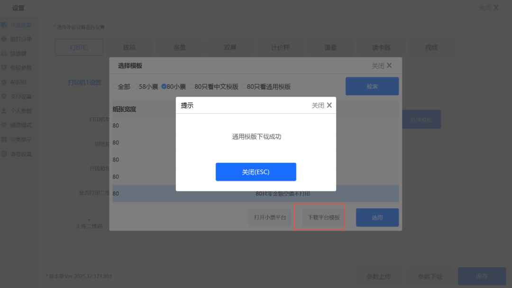Click the 快捷键 keyboard icon in sidebar
512x288 pixels.
pyautogui.click(x=4, y=53)
